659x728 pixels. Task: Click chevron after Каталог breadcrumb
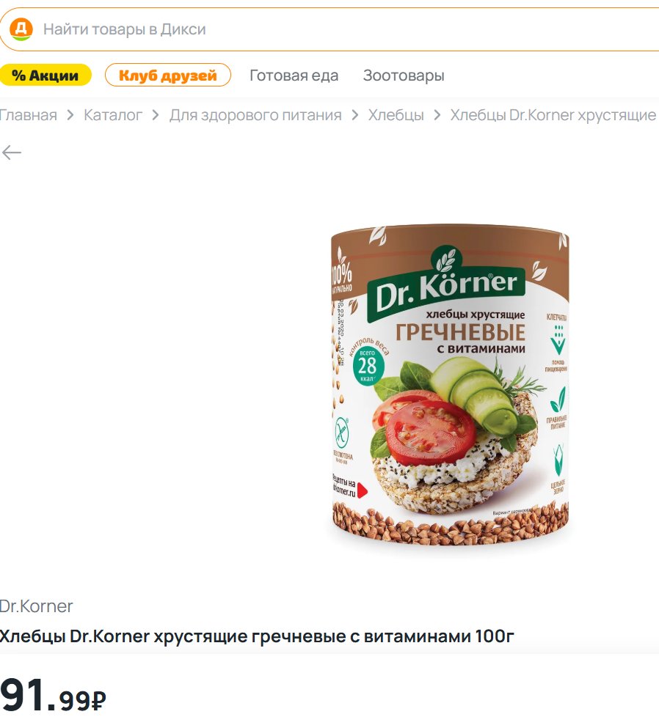click(x=156, y=114)
